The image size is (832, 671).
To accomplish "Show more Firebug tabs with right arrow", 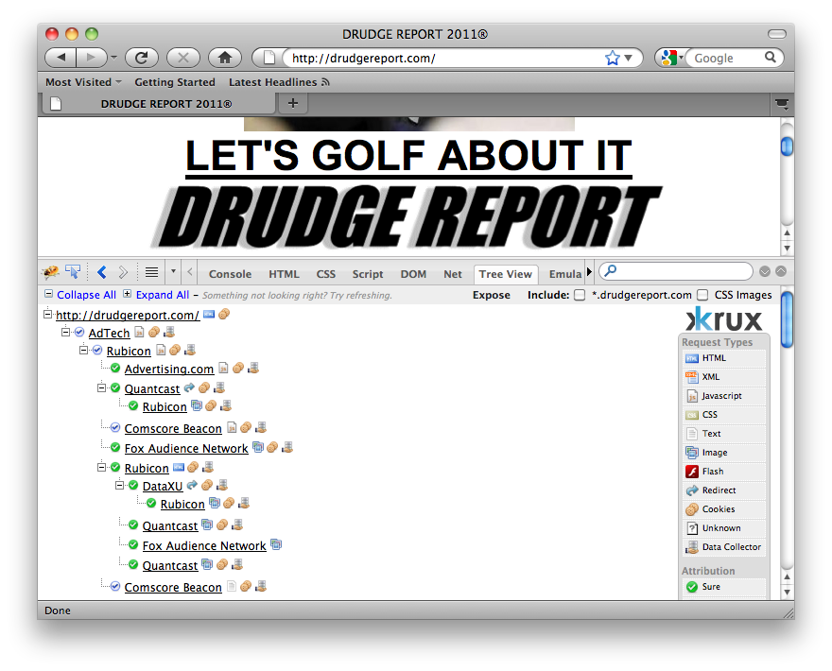I will point(589,272).
